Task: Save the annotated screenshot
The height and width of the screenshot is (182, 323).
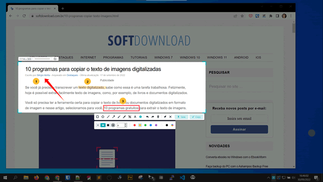Action: coord(181,117)
